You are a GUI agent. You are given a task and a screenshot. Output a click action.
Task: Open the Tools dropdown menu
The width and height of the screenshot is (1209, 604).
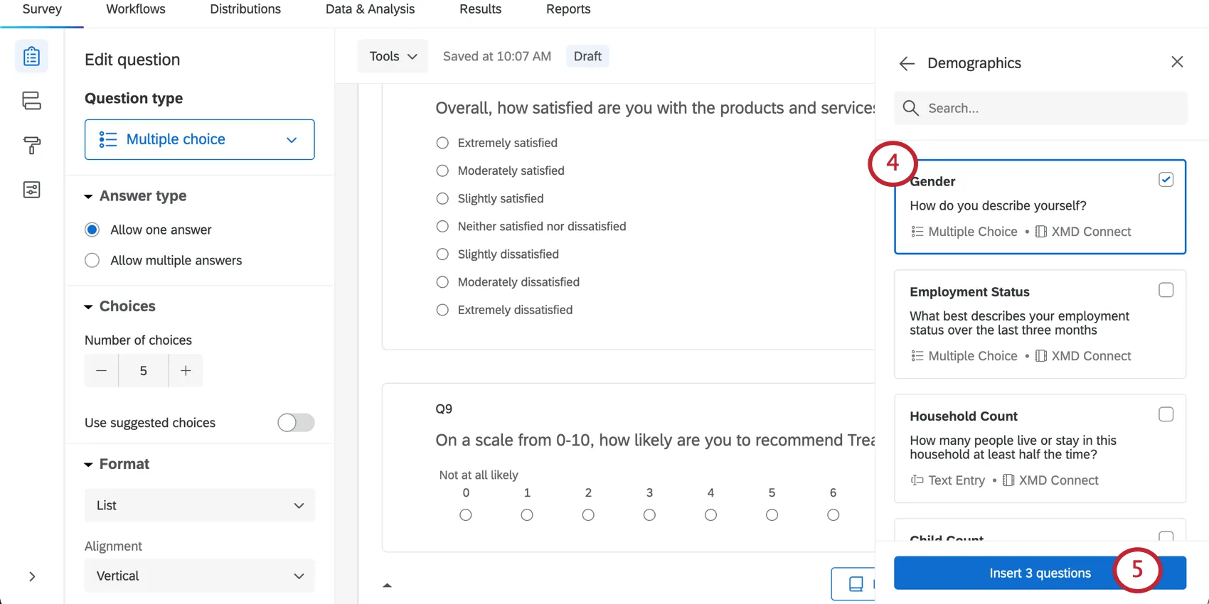pyautogui.click(x=393, y=56)
